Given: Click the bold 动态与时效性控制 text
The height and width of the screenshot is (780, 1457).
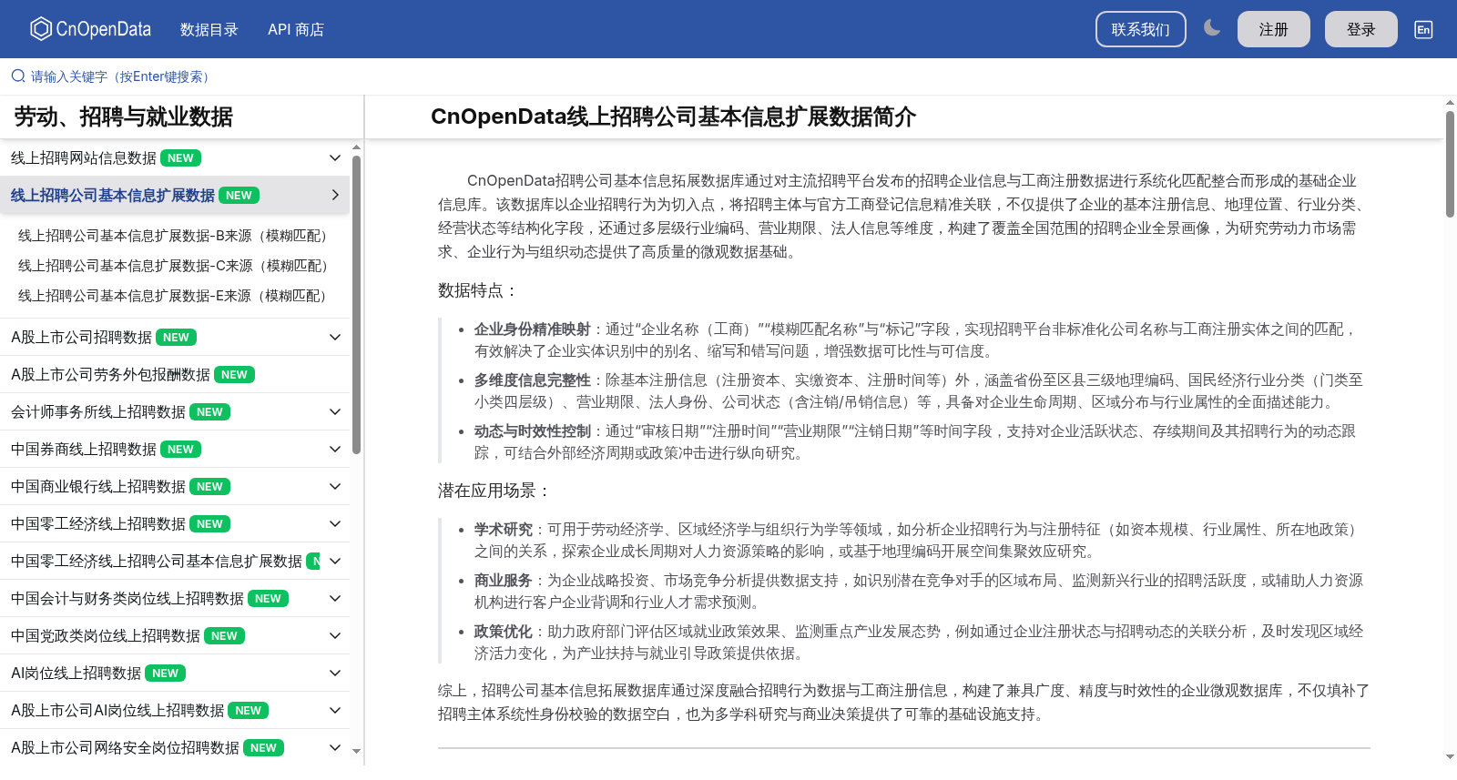Looking at the screenshot, I should (x=532, y=431).
